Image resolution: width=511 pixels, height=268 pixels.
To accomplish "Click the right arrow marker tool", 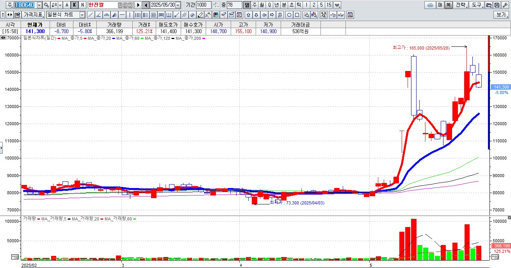I will click(272, 15).
